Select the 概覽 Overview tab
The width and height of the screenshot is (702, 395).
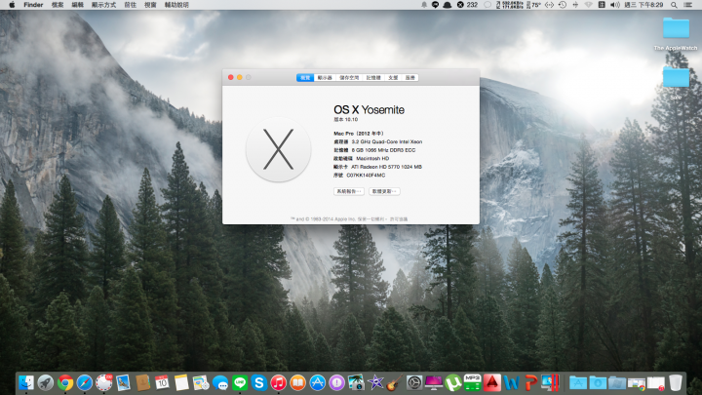(x=305, y=77)
